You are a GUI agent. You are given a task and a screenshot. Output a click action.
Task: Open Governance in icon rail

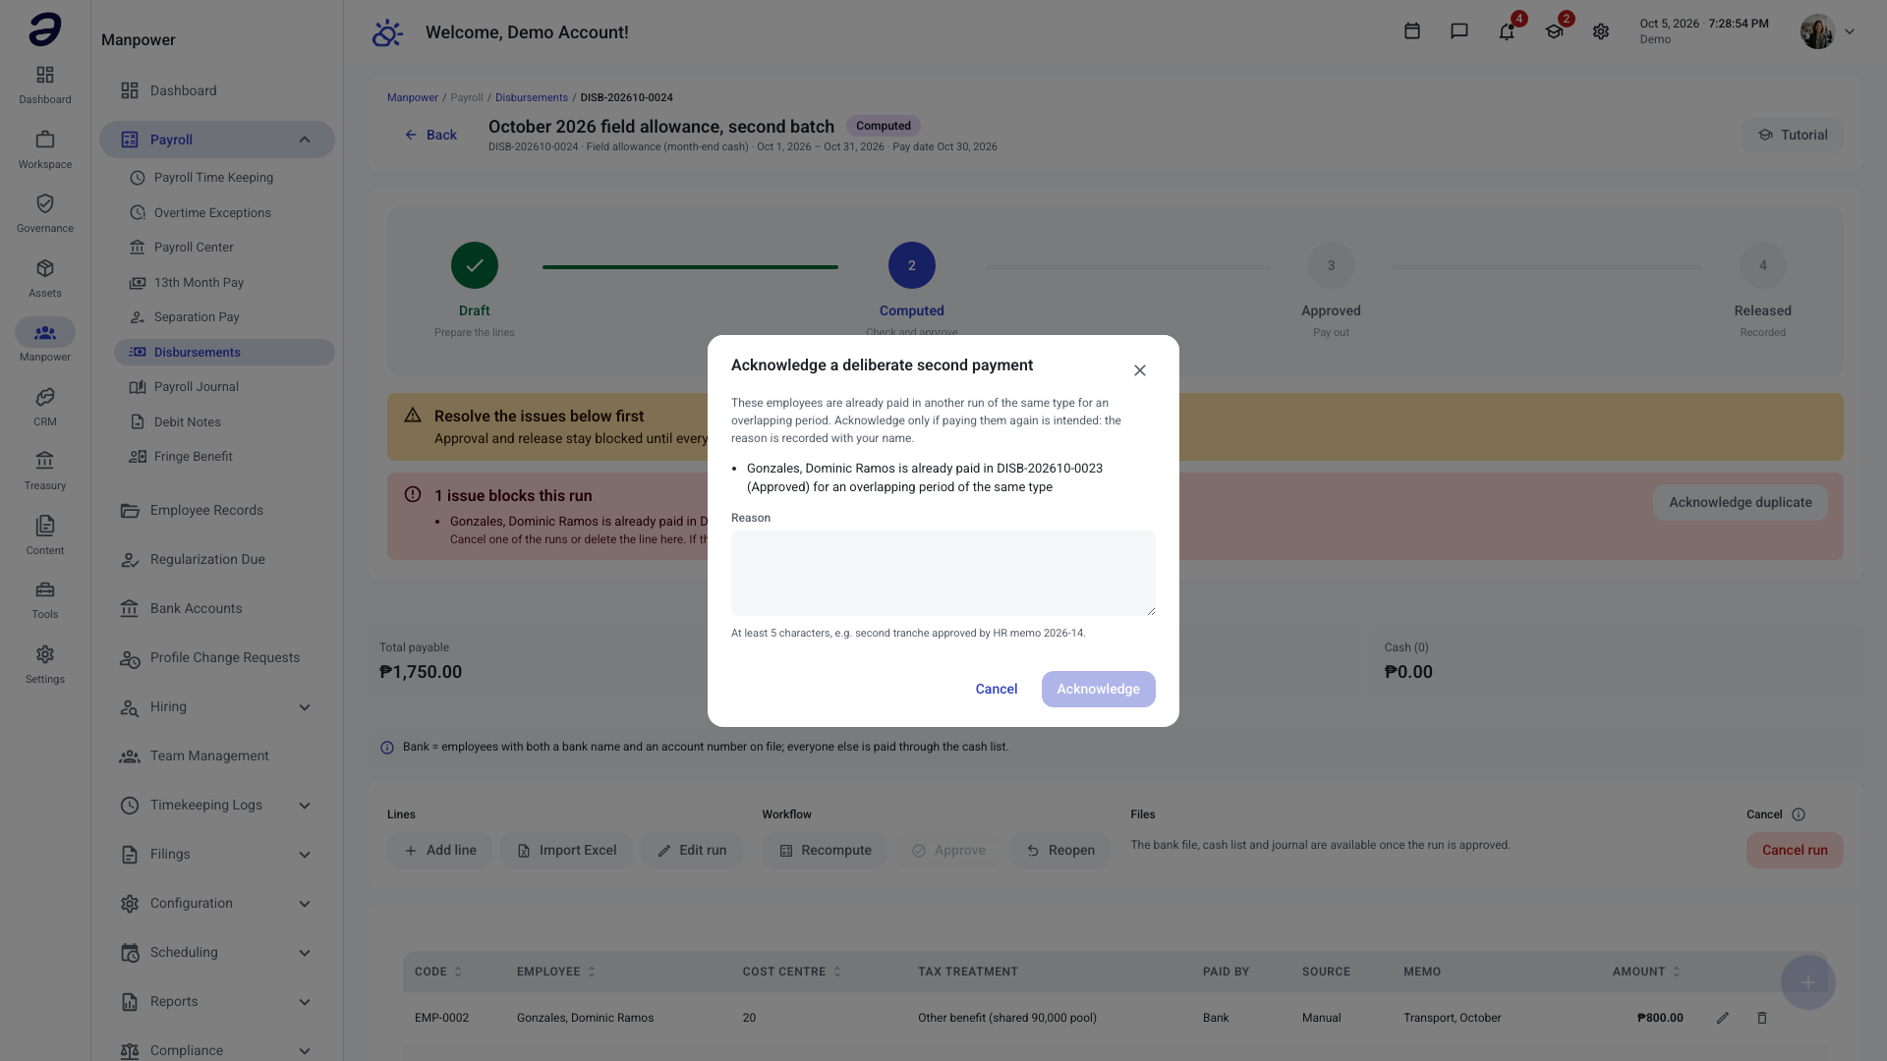tap(45, 213)
